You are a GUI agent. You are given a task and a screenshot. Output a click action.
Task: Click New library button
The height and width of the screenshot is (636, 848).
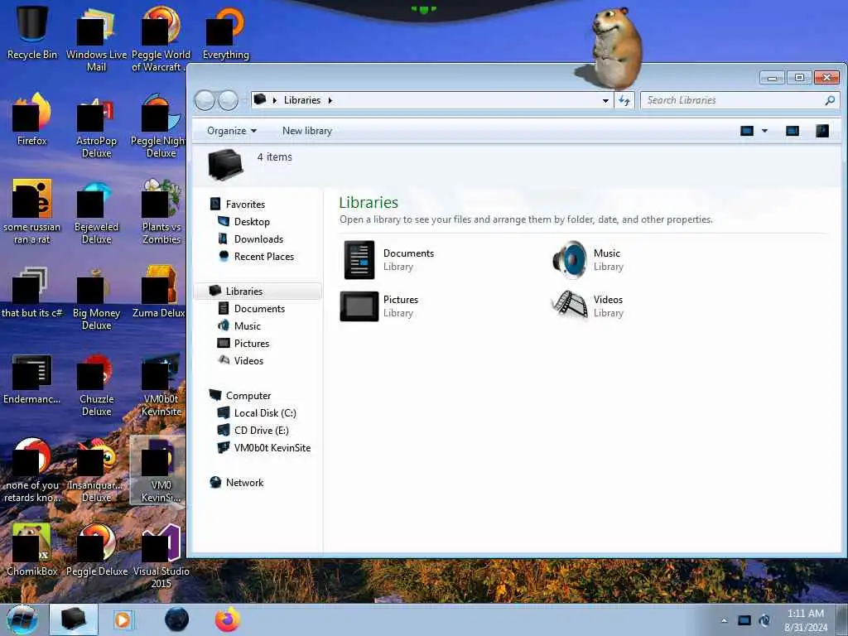coord(307,131)
